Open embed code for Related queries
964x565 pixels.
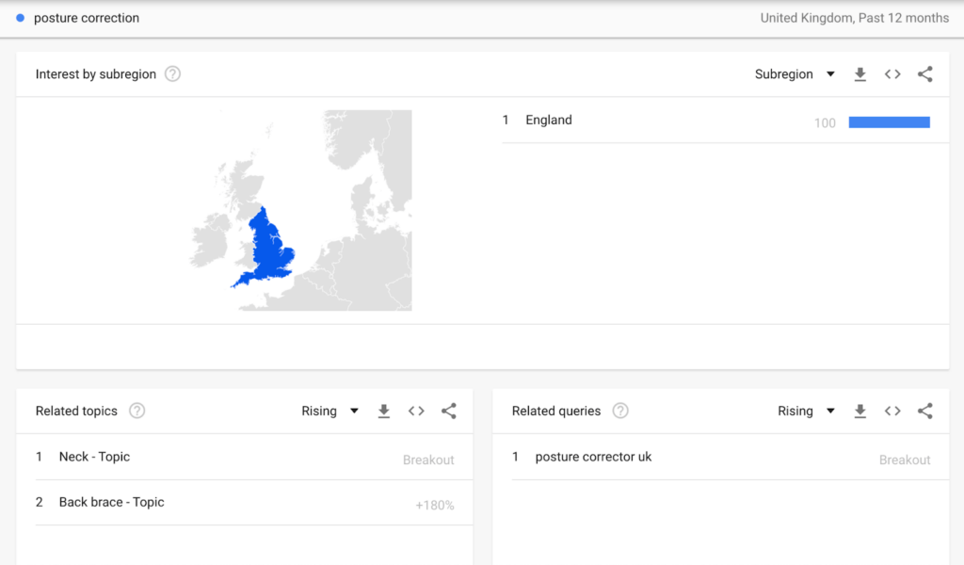(x=892, y=412)
